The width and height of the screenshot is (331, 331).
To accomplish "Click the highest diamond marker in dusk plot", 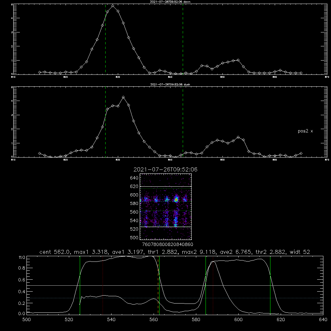I will coord(123,97).
